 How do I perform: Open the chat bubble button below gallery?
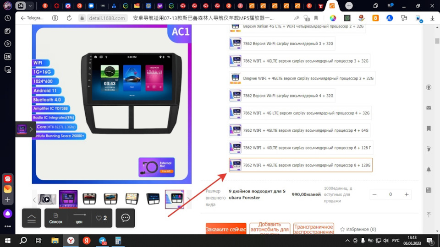(x=125, y=218)
